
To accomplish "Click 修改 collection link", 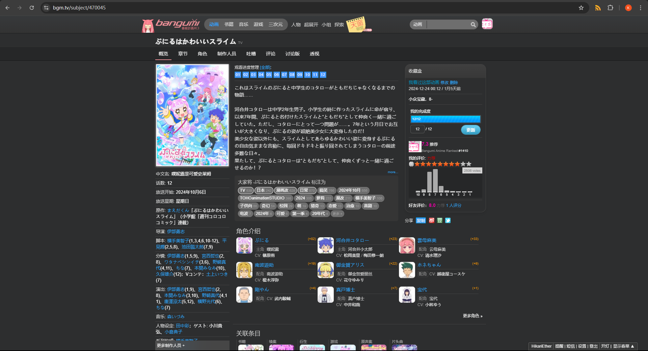I will coord(444,82).
